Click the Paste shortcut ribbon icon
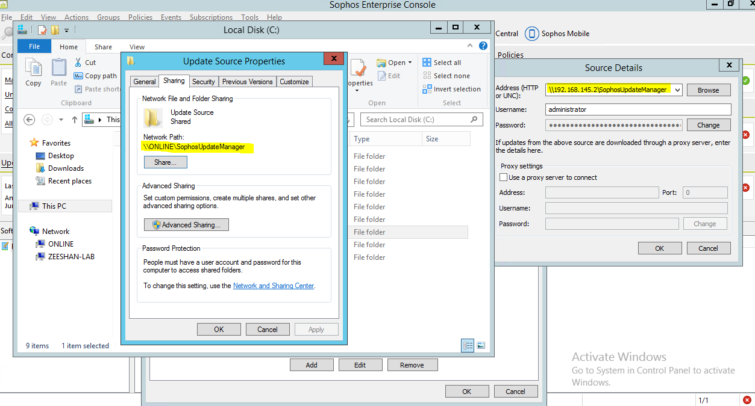This screenshot has width=755, height=406. coord(78,89)
